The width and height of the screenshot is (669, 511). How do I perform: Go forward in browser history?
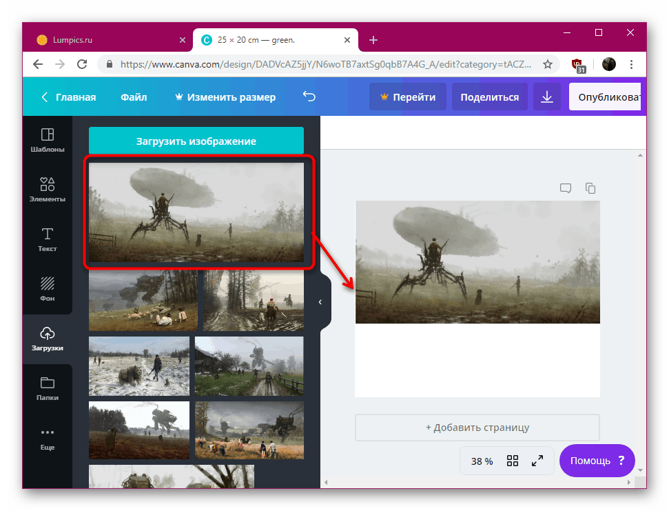[60, 64]
